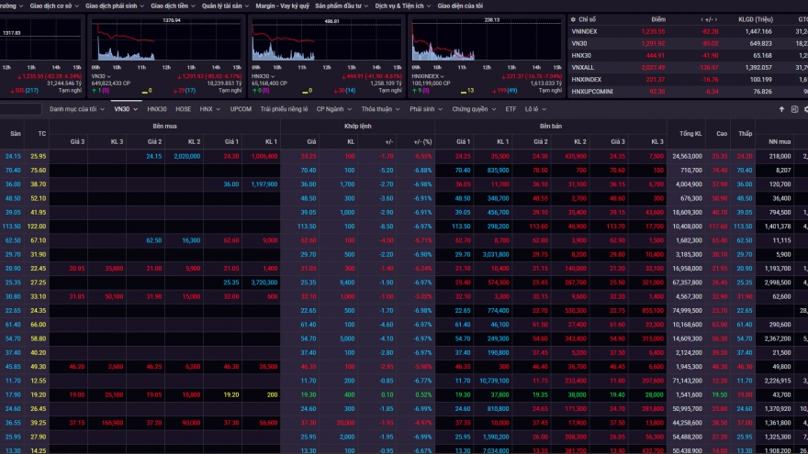Open Trái phiếu riêng lẻ tab
This screenshot has height=454, width=808.
(x=284, y=109)
